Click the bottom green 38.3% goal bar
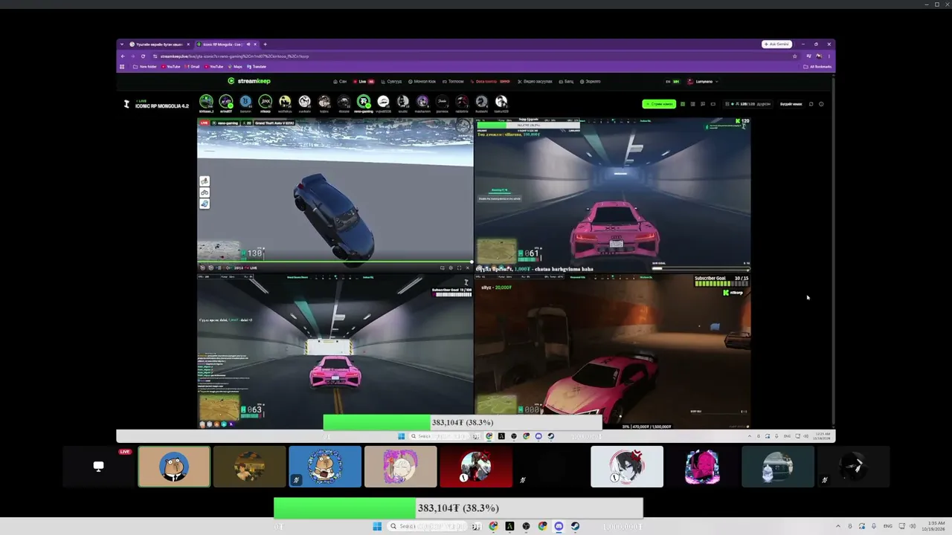952x535 pixels. [458, 508]
